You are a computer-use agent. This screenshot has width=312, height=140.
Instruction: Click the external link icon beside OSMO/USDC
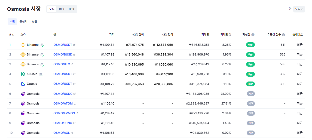click(75, 94)
